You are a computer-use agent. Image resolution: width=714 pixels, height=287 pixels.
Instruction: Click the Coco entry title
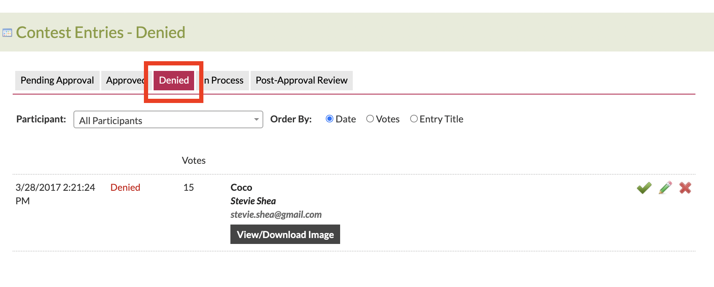[241, 187]
